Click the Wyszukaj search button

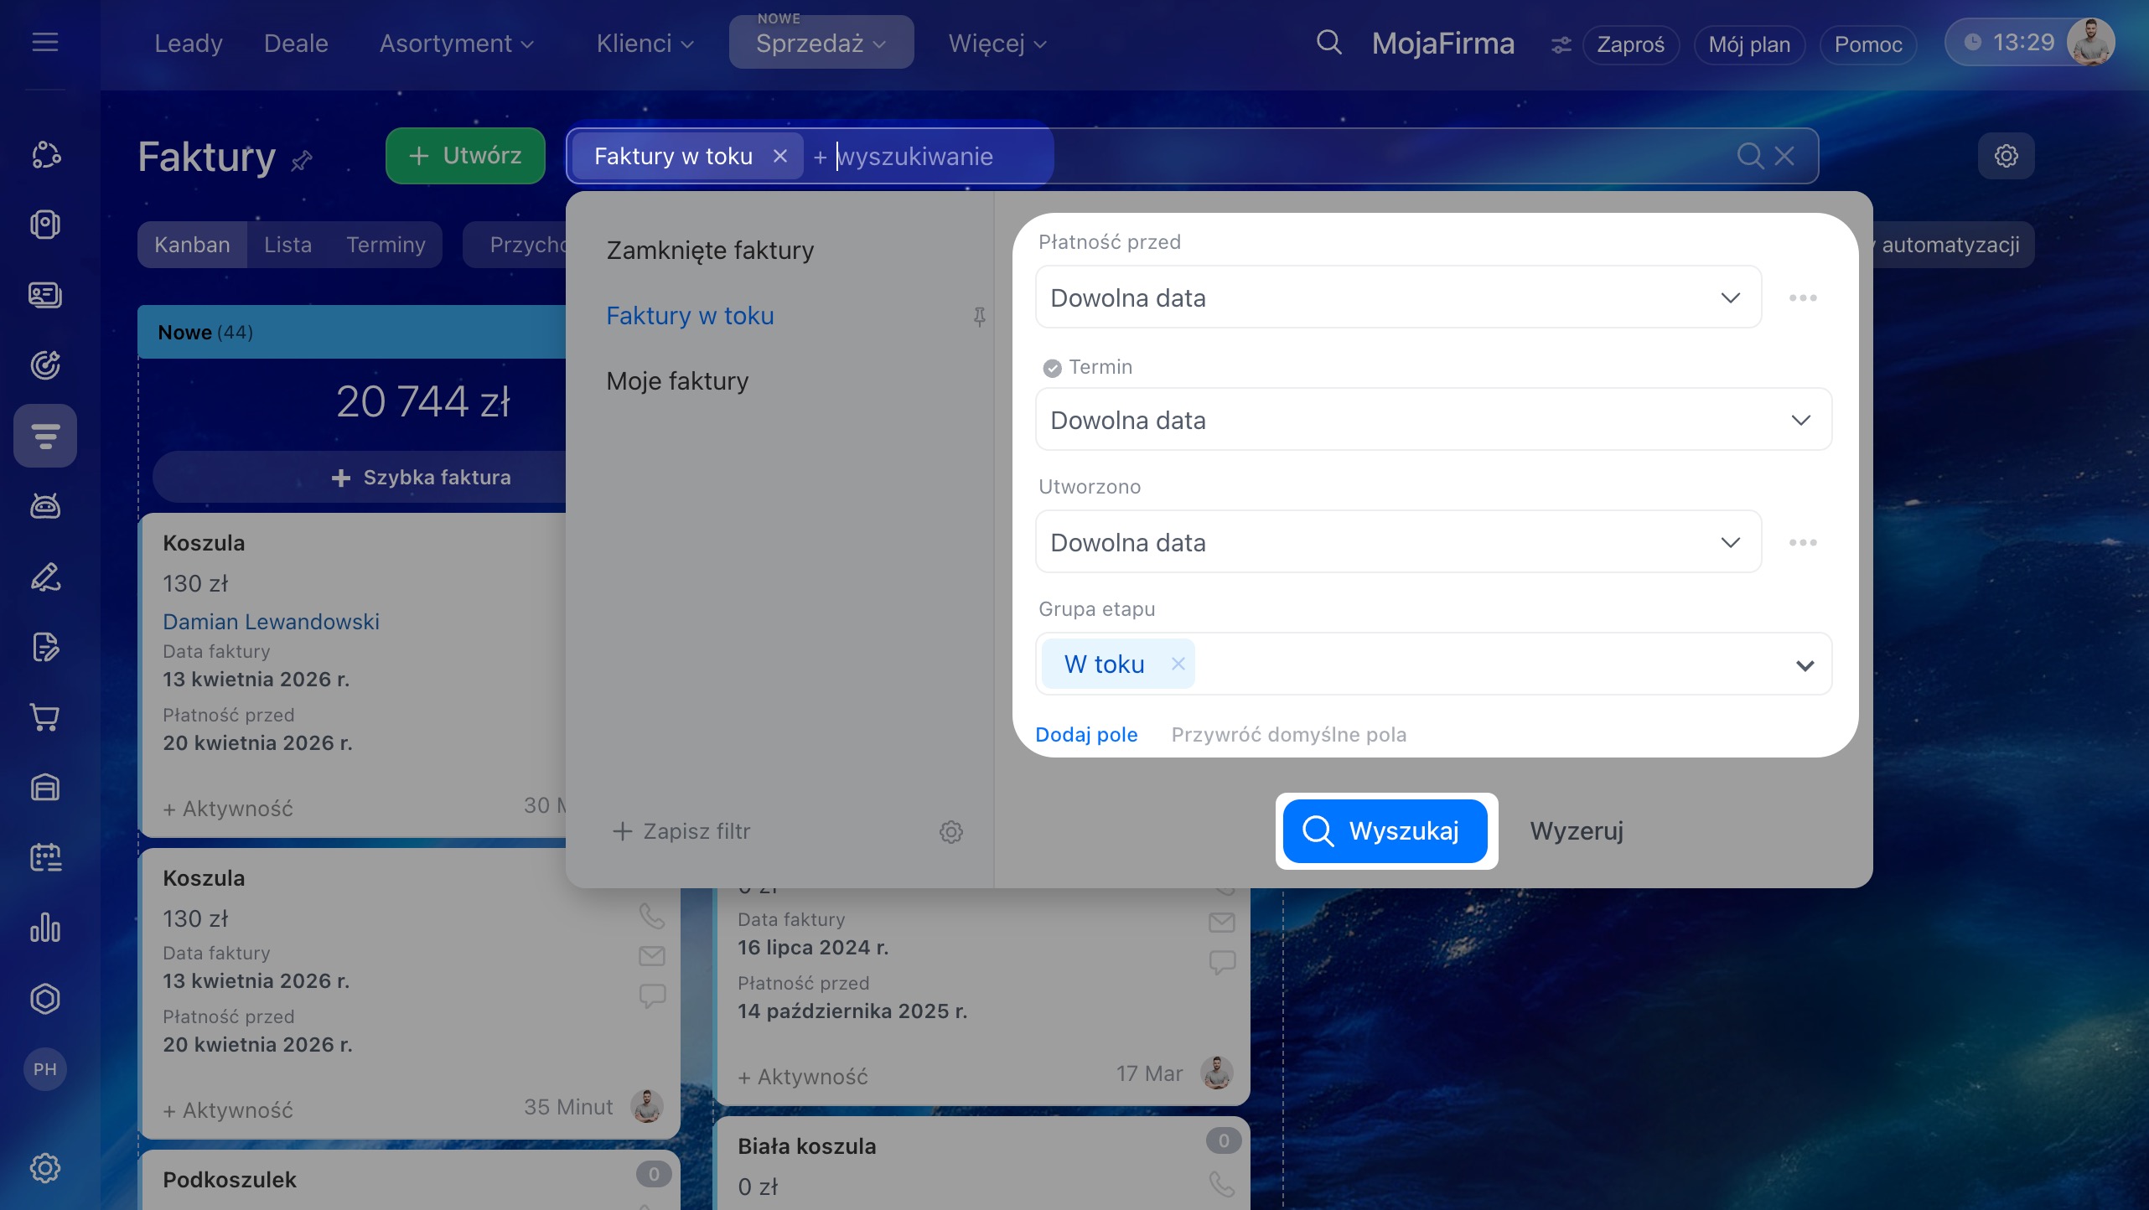click(1385, 831)
